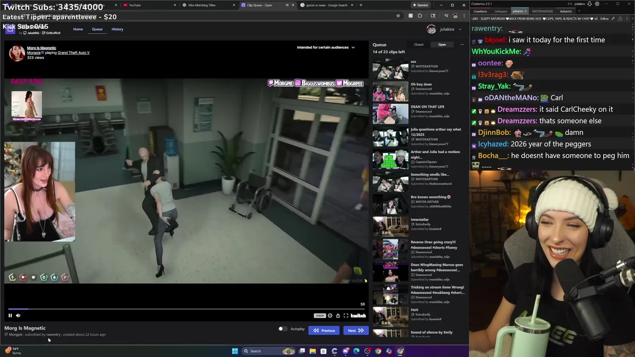This screenshot has width=635, height=357.
Task: Bookmark this page with star icon
Action: [398, 16]
